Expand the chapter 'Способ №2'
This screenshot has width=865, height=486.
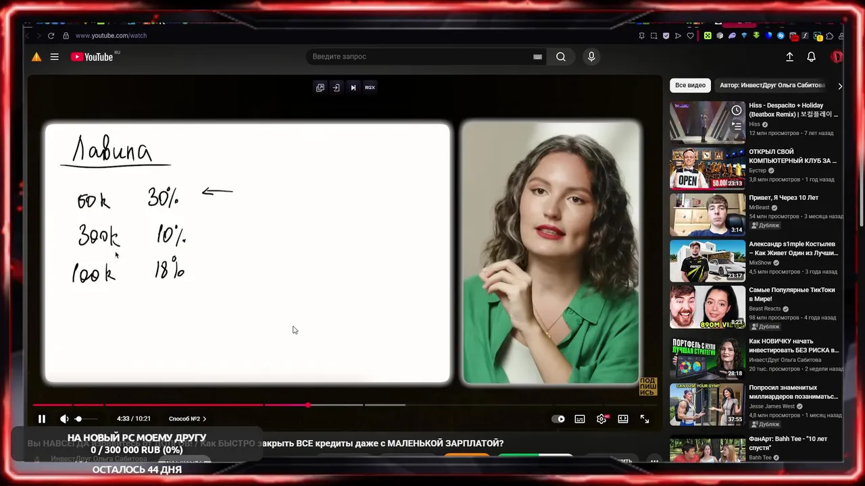[x=187, y=419]
